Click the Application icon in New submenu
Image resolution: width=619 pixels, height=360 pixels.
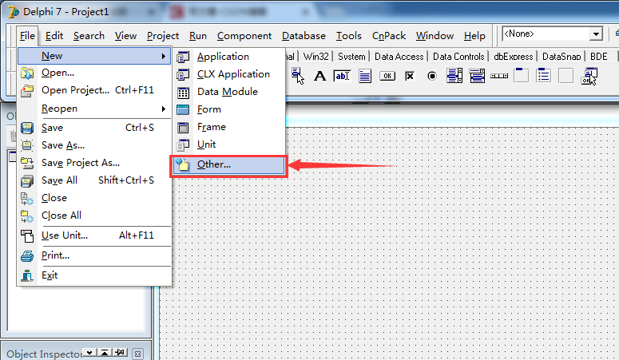183,57
